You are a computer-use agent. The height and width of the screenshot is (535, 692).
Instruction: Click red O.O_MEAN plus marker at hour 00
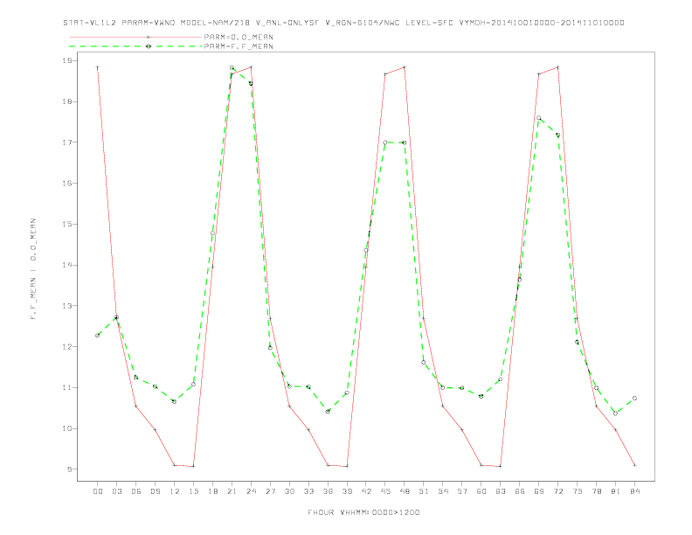pos(98,67)
